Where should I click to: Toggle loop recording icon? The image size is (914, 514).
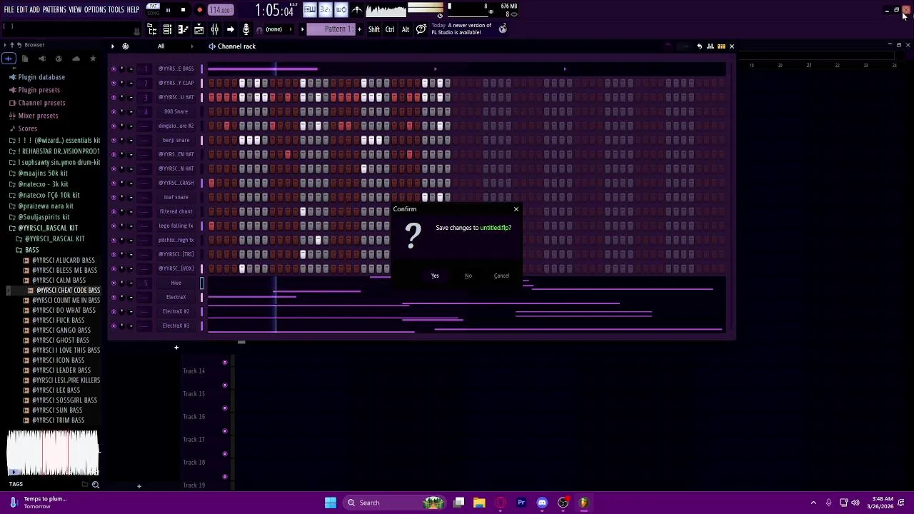click(341, 9)
